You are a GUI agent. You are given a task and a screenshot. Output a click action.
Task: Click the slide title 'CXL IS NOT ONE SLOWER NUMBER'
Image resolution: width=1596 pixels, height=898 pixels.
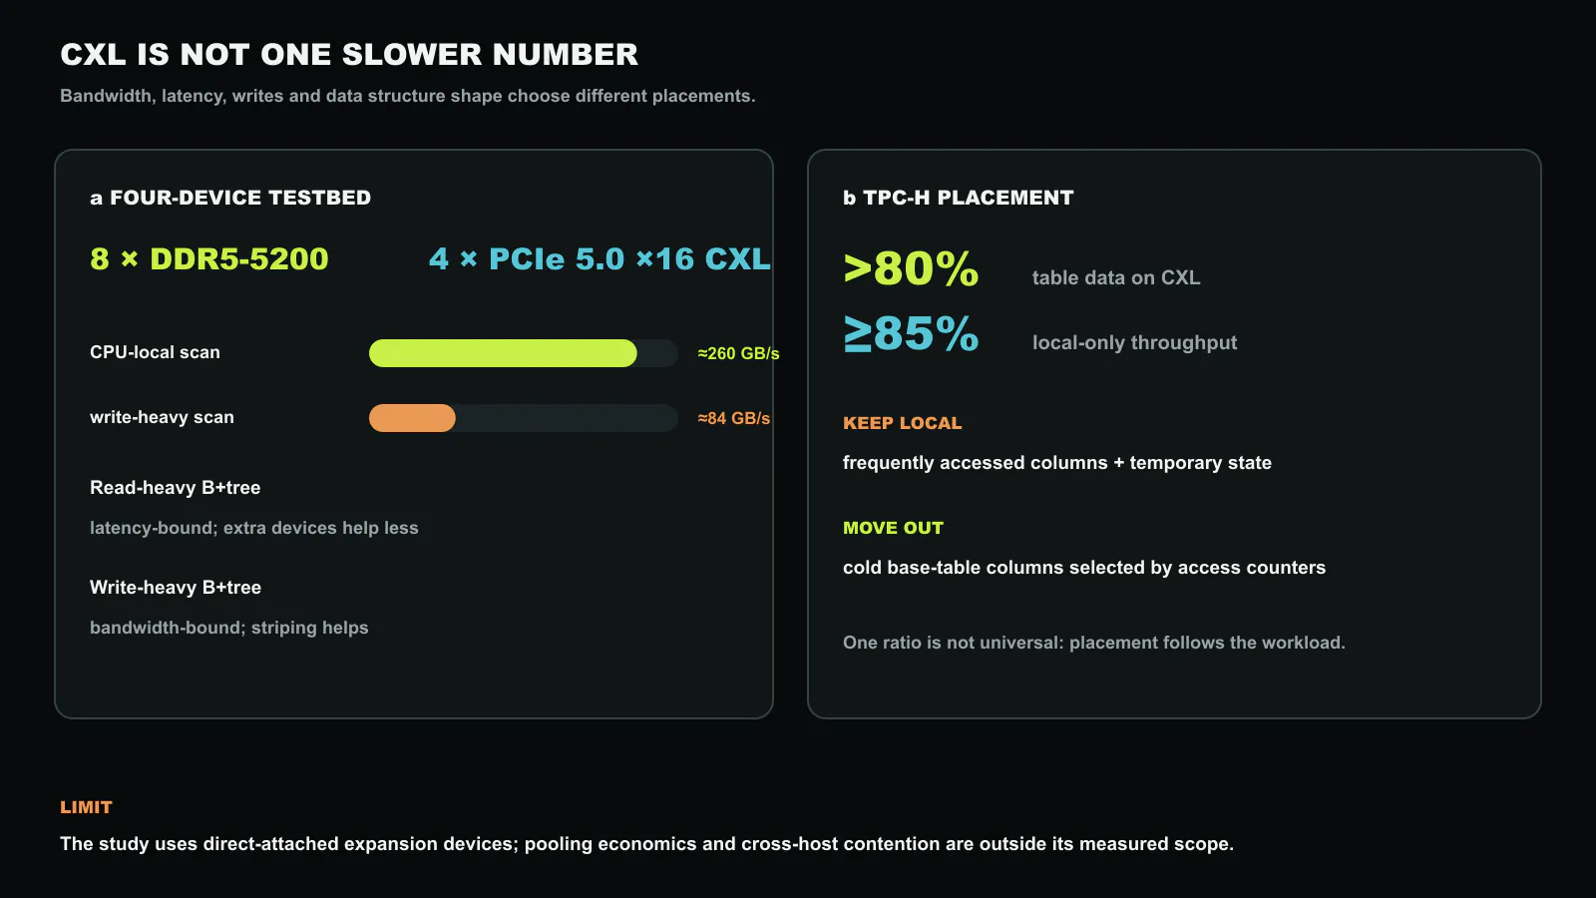click(x=349, y=54)
